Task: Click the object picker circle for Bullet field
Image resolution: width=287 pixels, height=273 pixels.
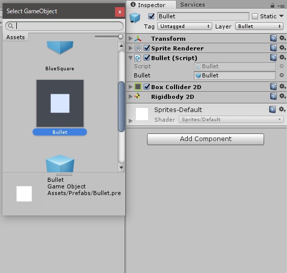Action: pos(282,75)
